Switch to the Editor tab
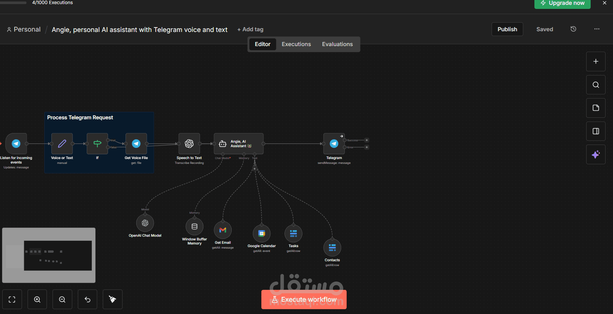613x314 pixels. [x=263, y=44]
